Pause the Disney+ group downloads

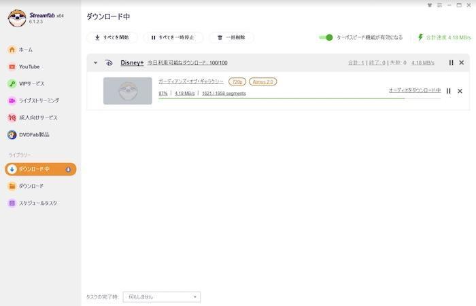point(451,62)
